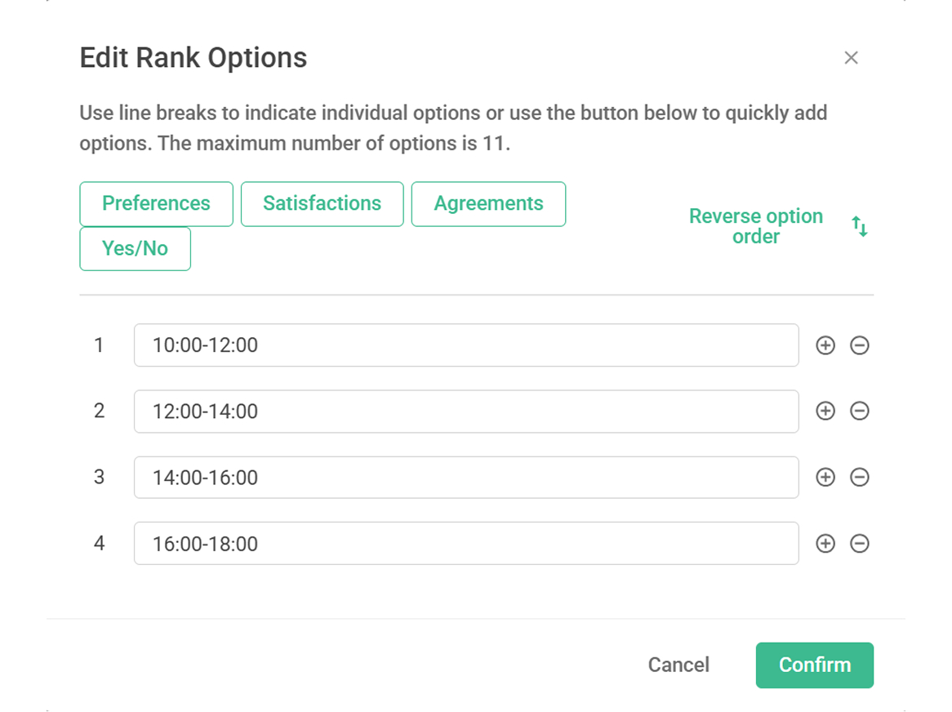Apply the Preferences preset
The image size is (952, 712).
(x=156, y=203)
